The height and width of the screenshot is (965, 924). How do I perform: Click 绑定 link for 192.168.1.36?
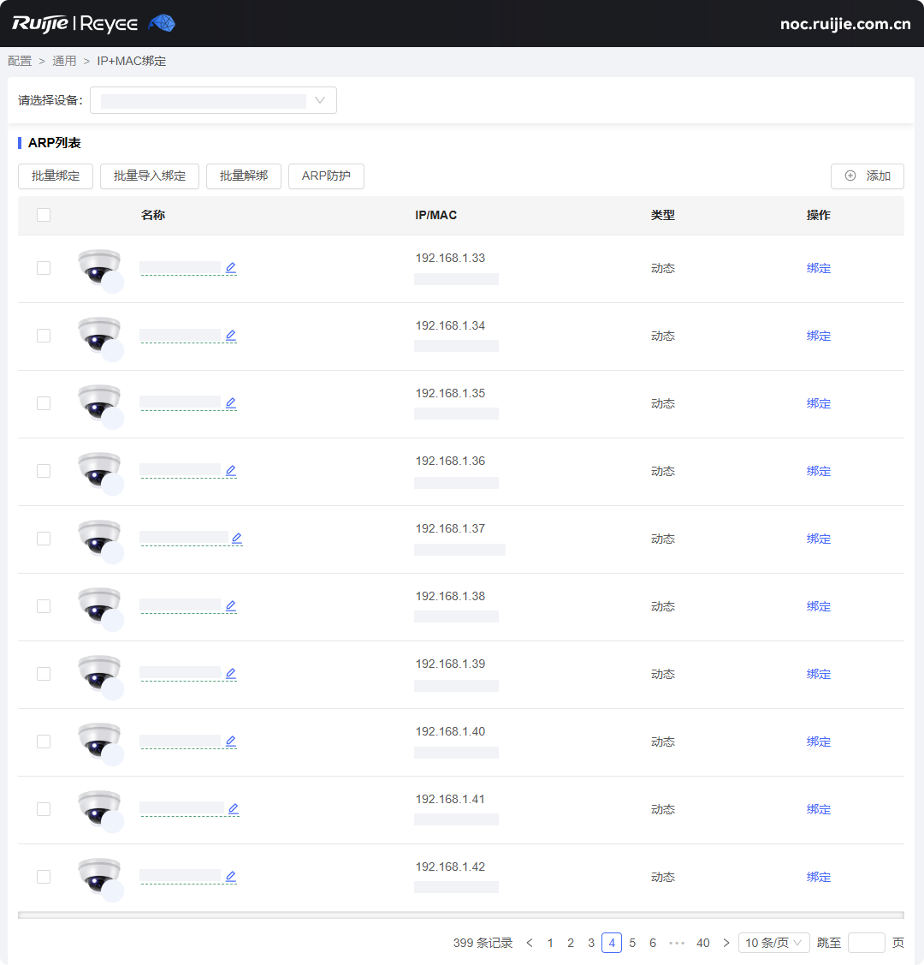pyautogui.click(x=819, y=471)
